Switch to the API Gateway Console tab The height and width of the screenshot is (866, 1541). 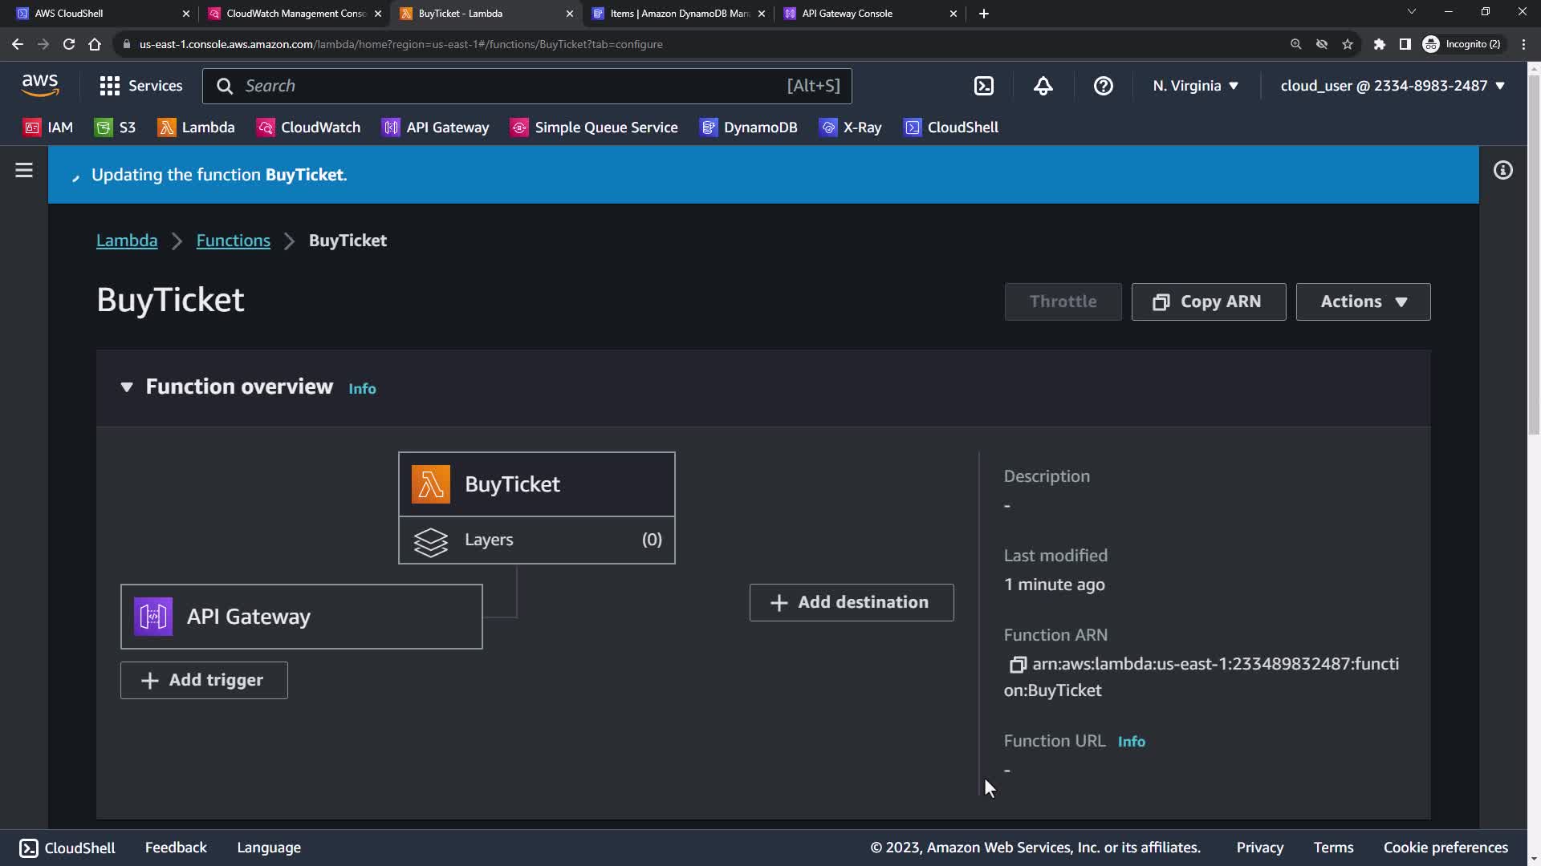[847, 14]
